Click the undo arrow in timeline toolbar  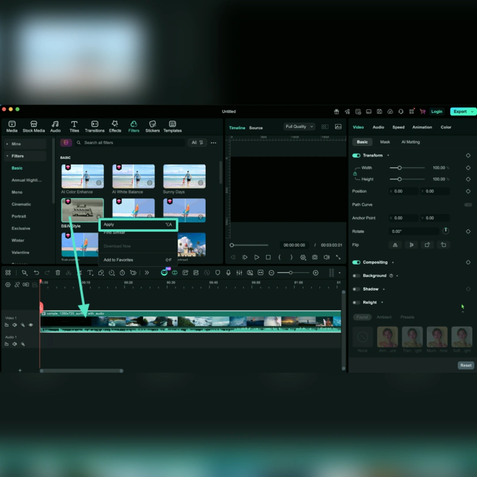[x=36, y=273]
